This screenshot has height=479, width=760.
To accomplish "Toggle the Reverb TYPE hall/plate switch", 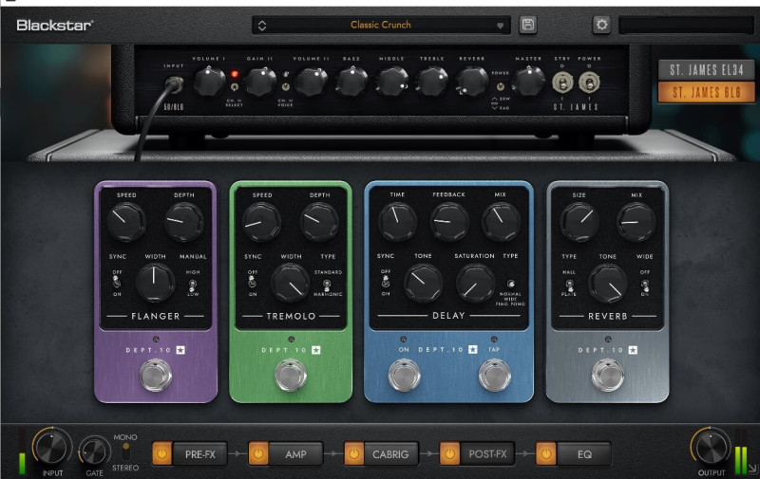I will pos(569,285).
